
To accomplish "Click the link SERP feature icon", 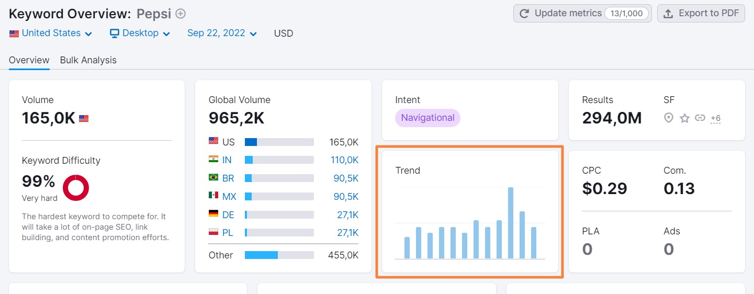I will pyautogui.click(x=700, y=118).
